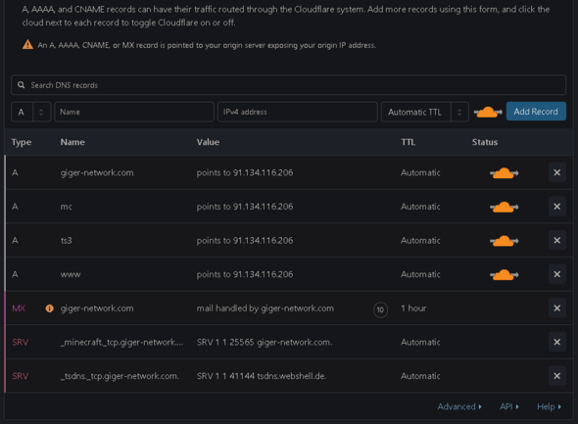Click the Name column header
The height and width of the screenshot is (424, 578).
click(72, 142)
